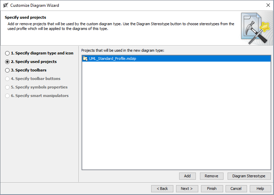Select step 1 Specify diagram type radio button

[x=7, y=53]
